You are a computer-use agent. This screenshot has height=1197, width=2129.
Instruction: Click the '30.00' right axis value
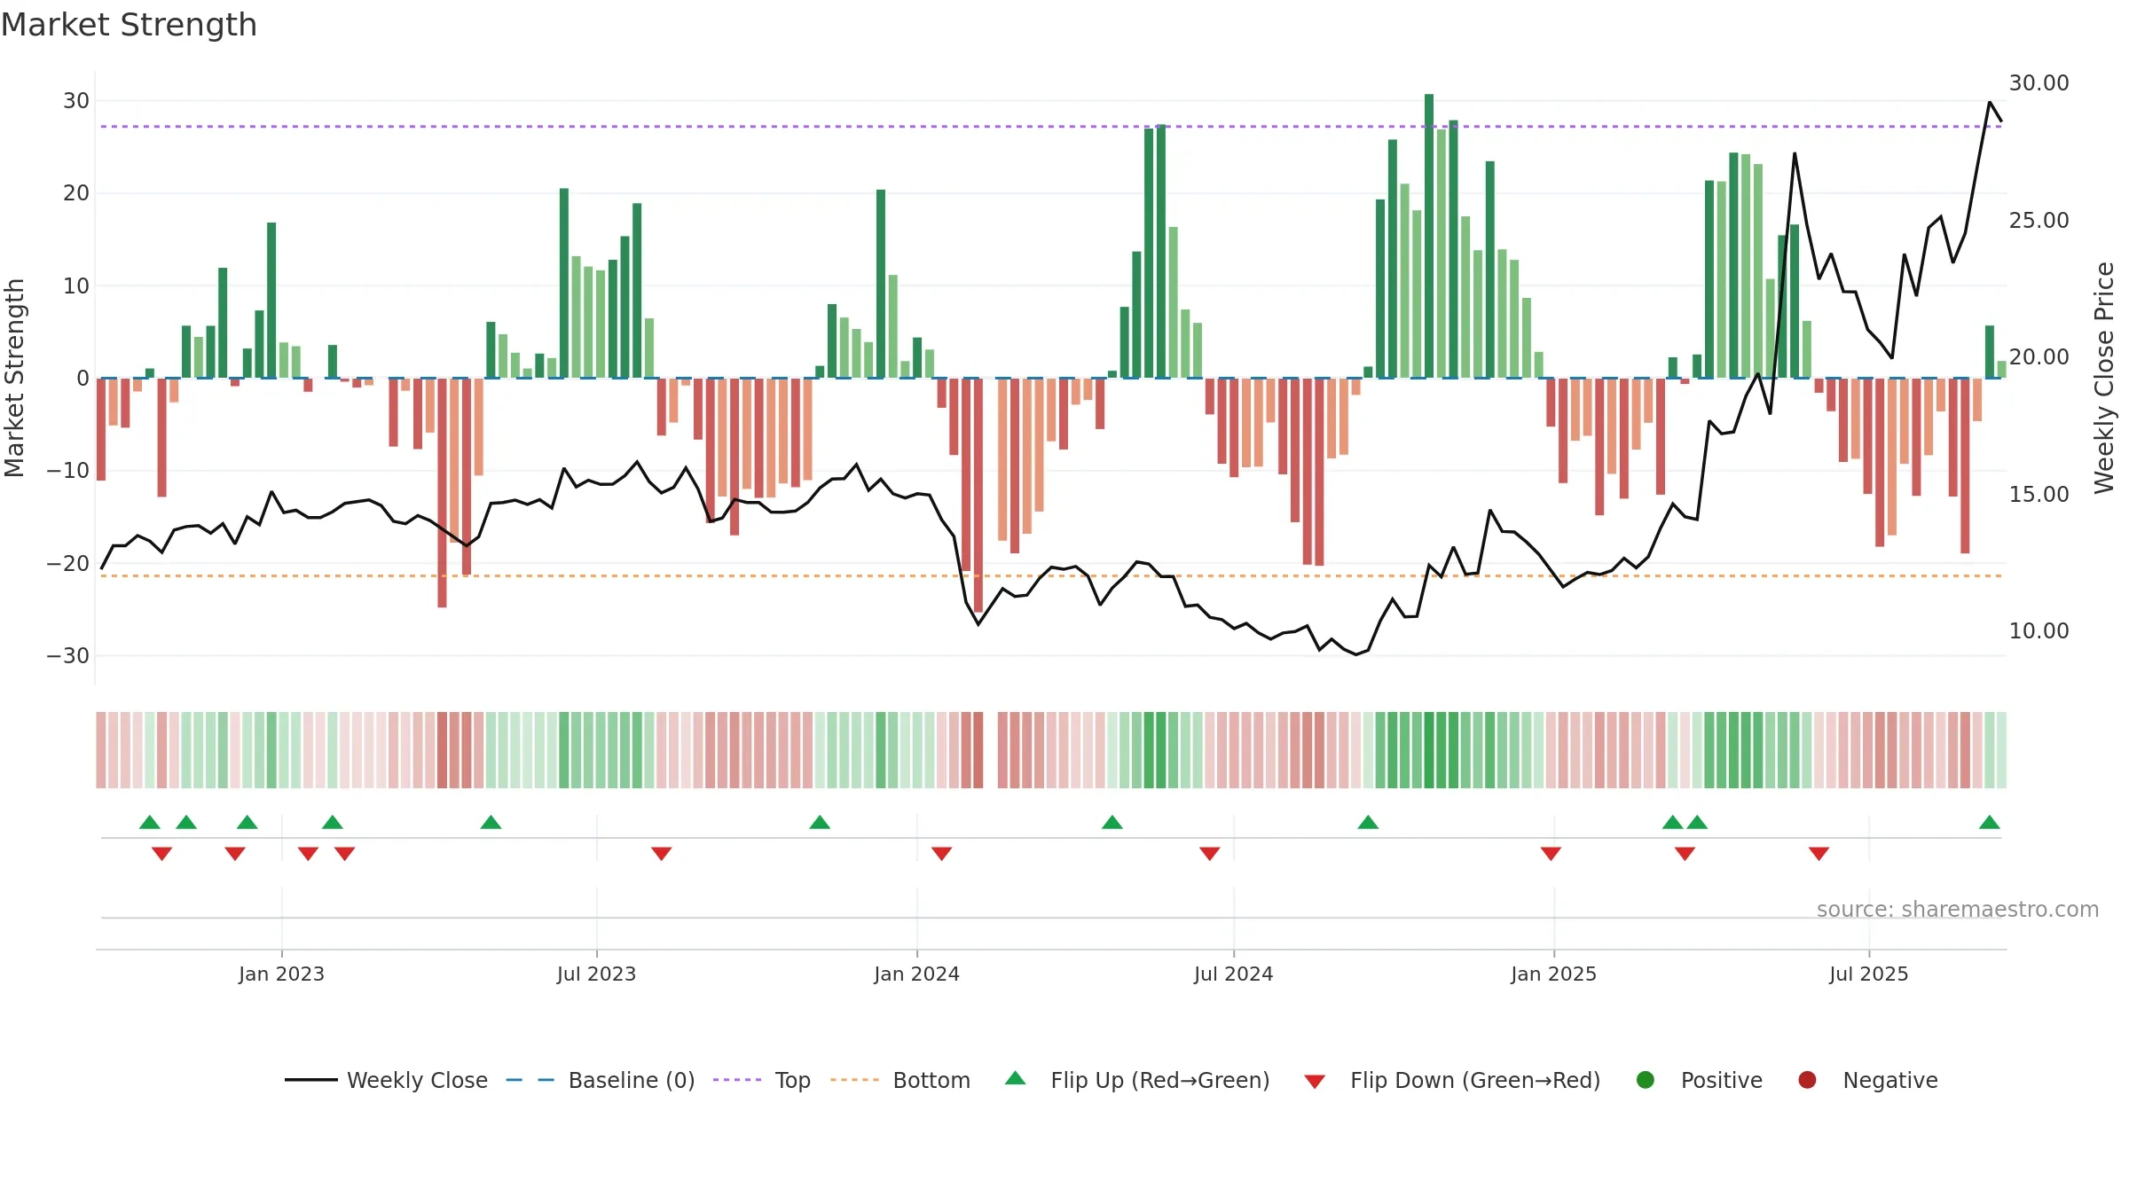coord(2039,83)
